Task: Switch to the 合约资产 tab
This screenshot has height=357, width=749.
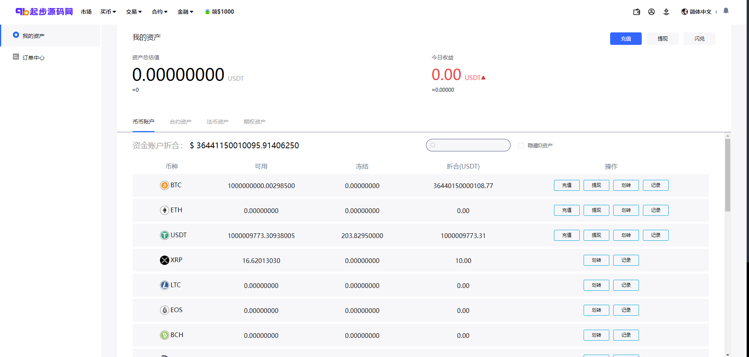Action: [x=181, y=122]
